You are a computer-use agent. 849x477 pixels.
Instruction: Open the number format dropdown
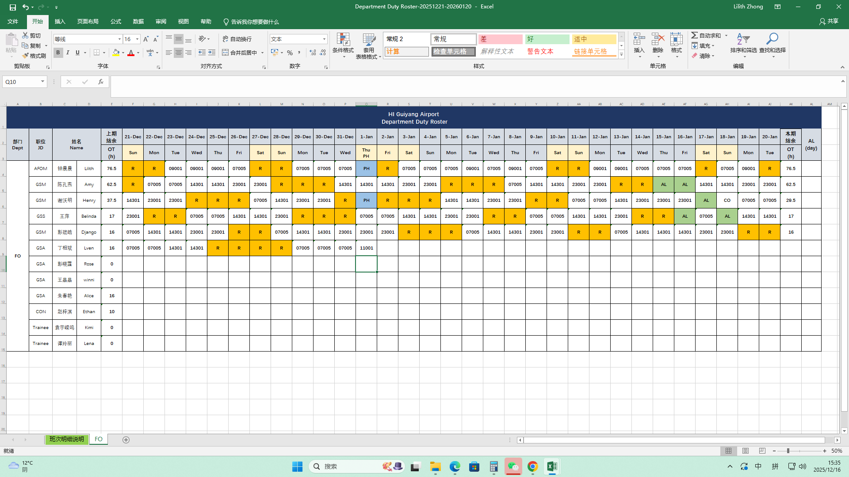(x=324, y=39)
